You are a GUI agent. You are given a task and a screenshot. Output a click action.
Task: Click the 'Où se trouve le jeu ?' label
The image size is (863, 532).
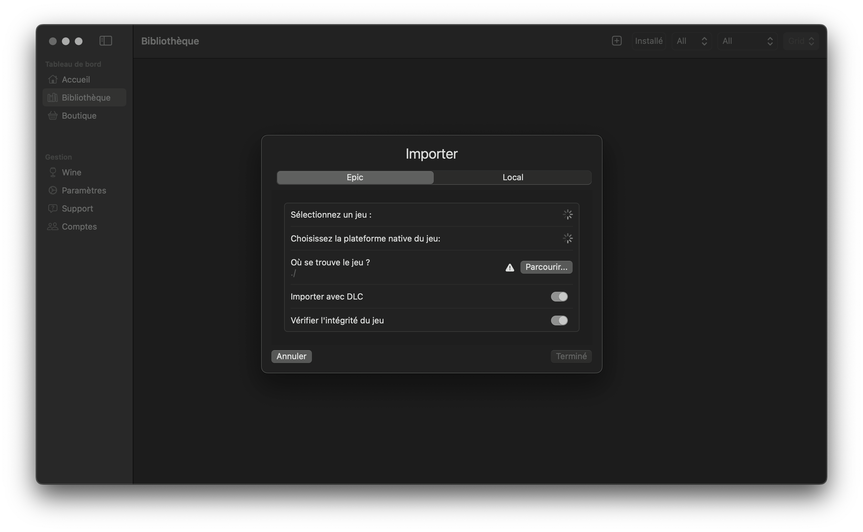(x=330, y=262)
